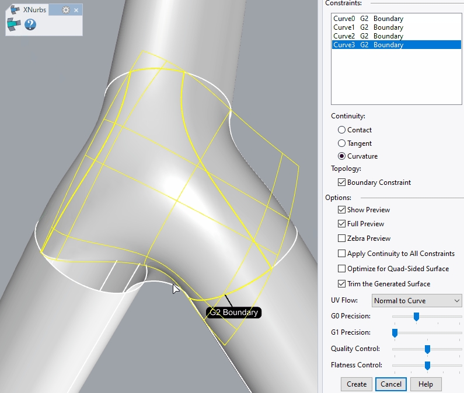Image resolution: width=464 pixels, height=393 pixels.
Task: Enable Zebra Preview
Action: (x=342, y=238)
